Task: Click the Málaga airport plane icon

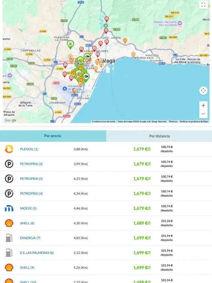Action: [65, 88]
